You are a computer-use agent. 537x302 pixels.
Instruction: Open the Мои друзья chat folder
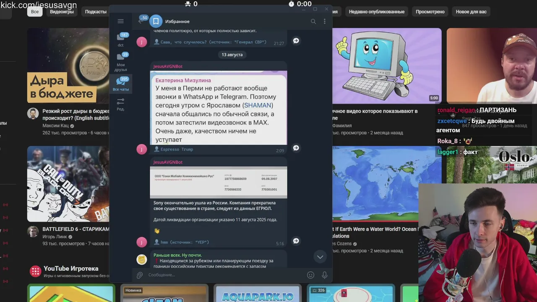pos(120,62)
